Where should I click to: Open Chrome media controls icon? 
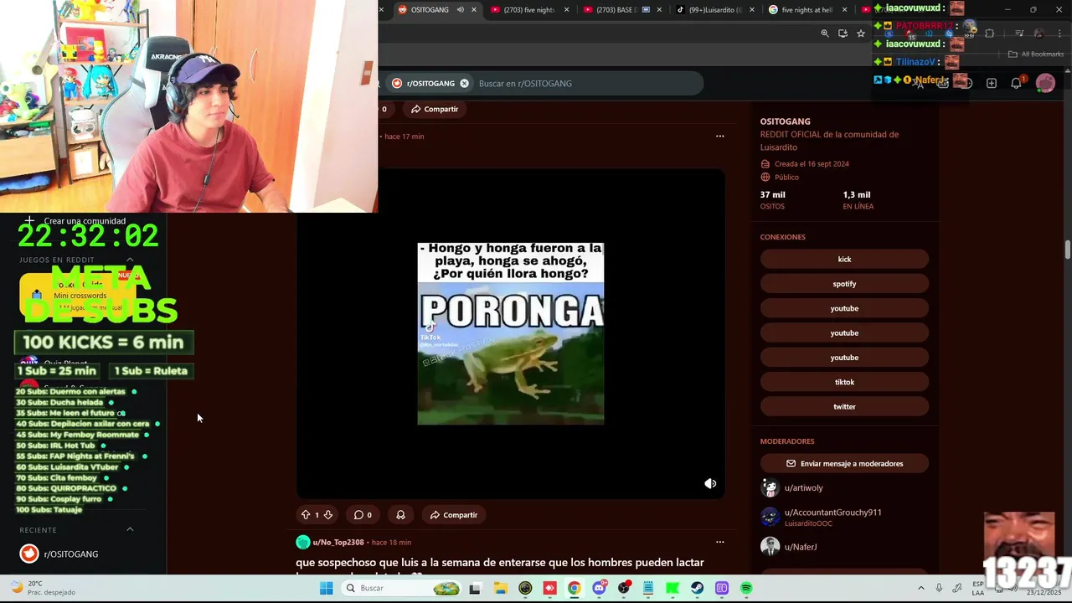point(1019,33)
